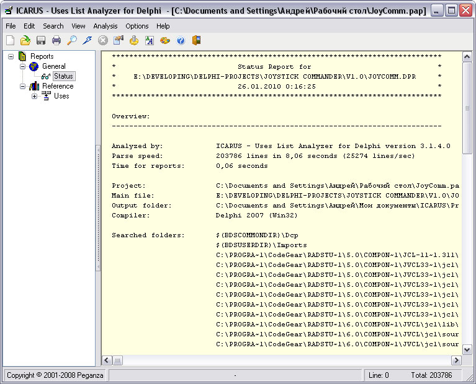Open search with the magnifying glass icon

pos(71,40)
